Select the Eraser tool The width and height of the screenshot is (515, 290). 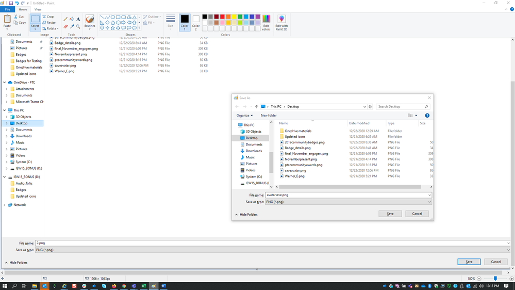click(x=65, y=26)
